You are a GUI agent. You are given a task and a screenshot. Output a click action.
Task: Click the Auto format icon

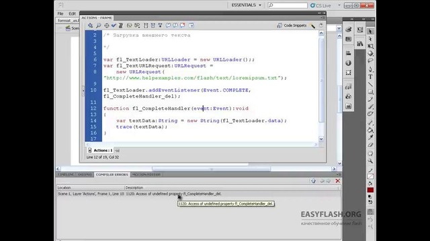pyautogui.click(x=121, y=25)
